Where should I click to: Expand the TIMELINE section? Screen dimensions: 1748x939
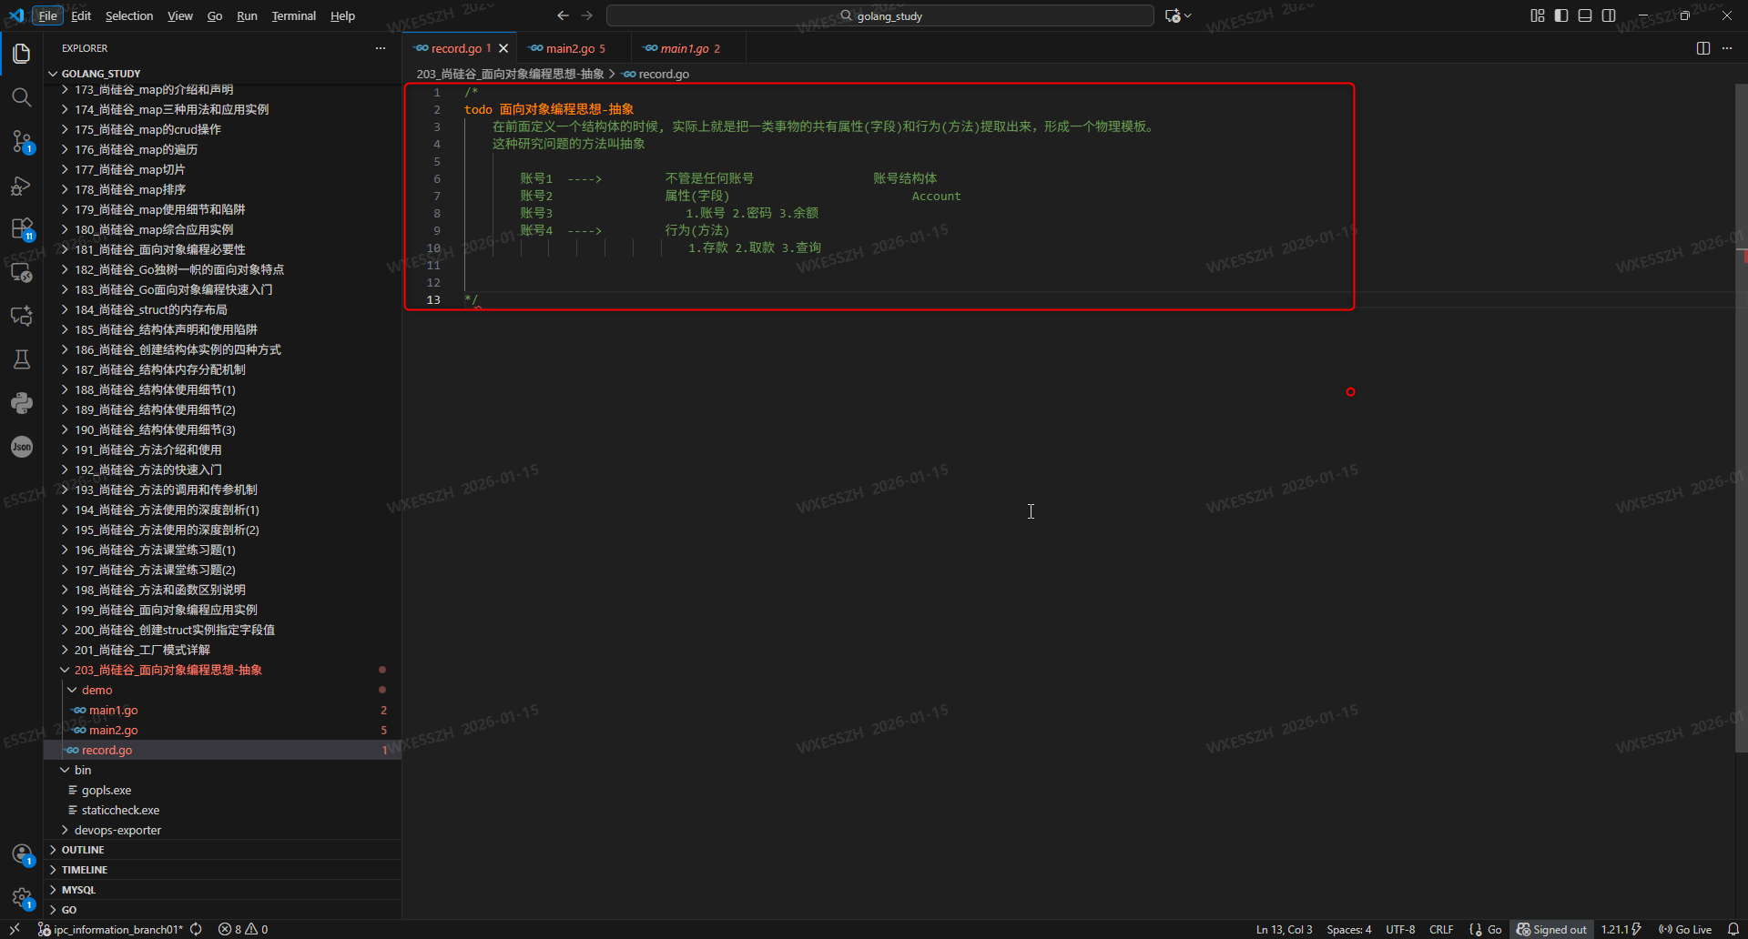(222, 870)
